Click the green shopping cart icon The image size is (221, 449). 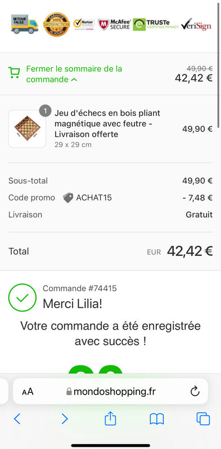point(14,73)
